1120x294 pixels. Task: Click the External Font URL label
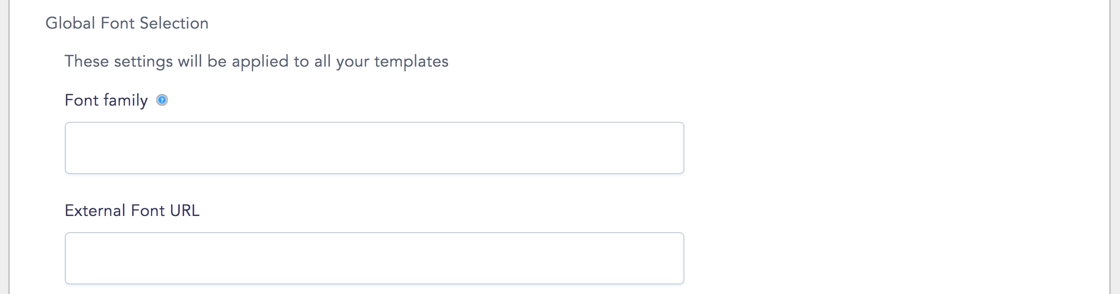coord(132,210)
